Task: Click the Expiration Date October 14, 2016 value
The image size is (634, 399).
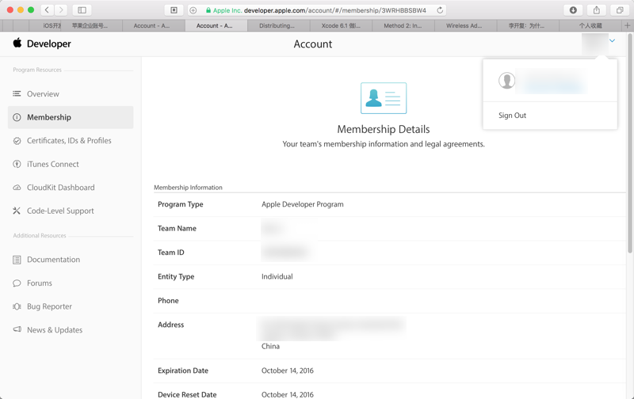Action: (287, 370)
